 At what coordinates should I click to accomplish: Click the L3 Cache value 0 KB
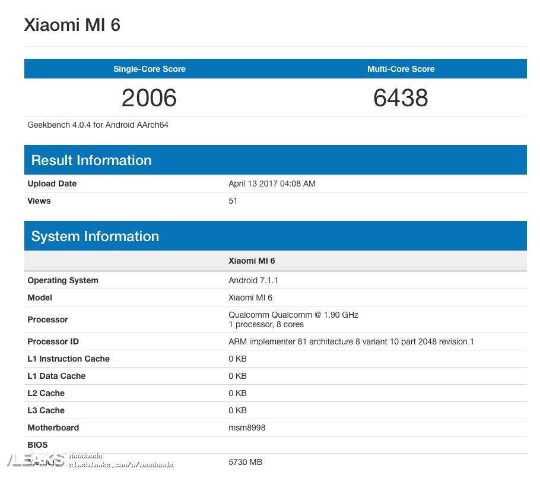pyautogui.click(x=237, y=410)
